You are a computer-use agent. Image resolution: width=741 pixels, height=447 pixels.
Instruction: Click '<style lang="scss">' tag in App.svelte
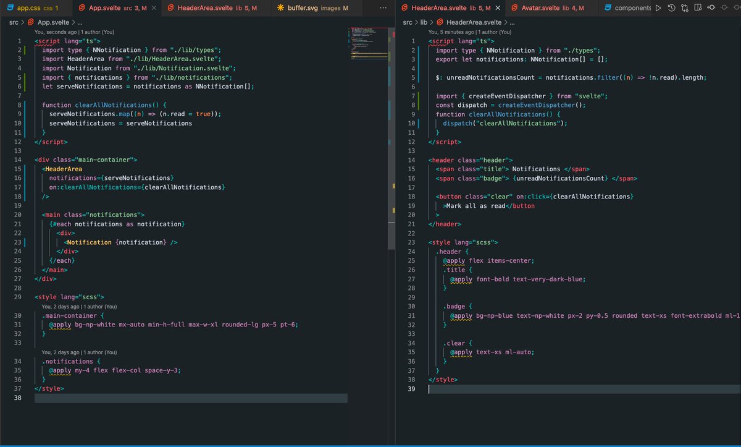tap(70, 297)
